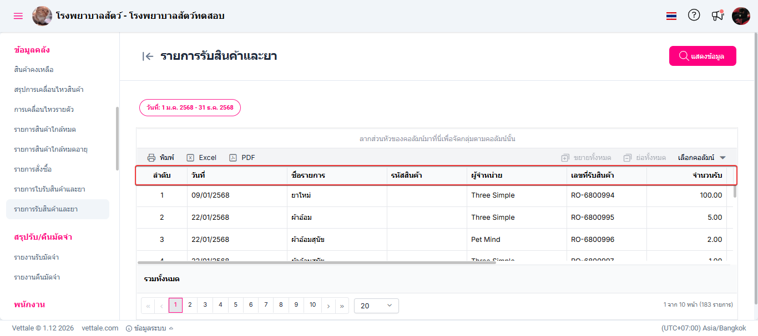Open the เลือกคอลัมน์ column chooser dropdown
Image resolution: width=758 pixels, height=336 pixels.
point(701,158)
